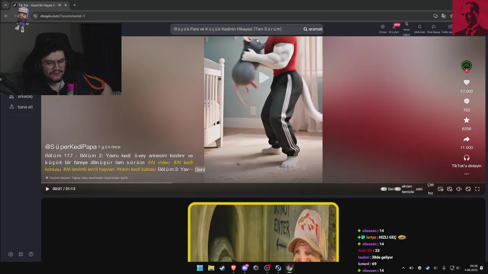
Task: Click the #tanrı kedi babası hashtag
Action: click(136, 169)
